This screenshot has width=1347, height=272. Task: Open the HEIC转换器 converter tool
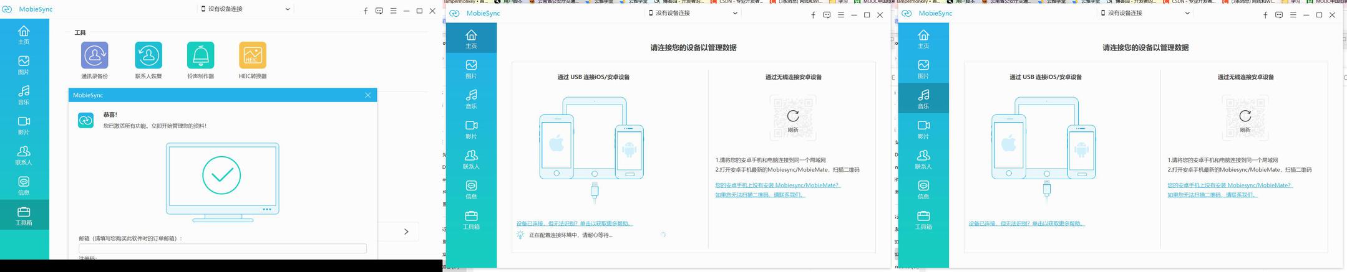[x=253, y=60]
